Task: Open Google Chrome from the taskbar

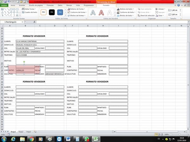Action: pyautogui.click(x=31, y=139)
